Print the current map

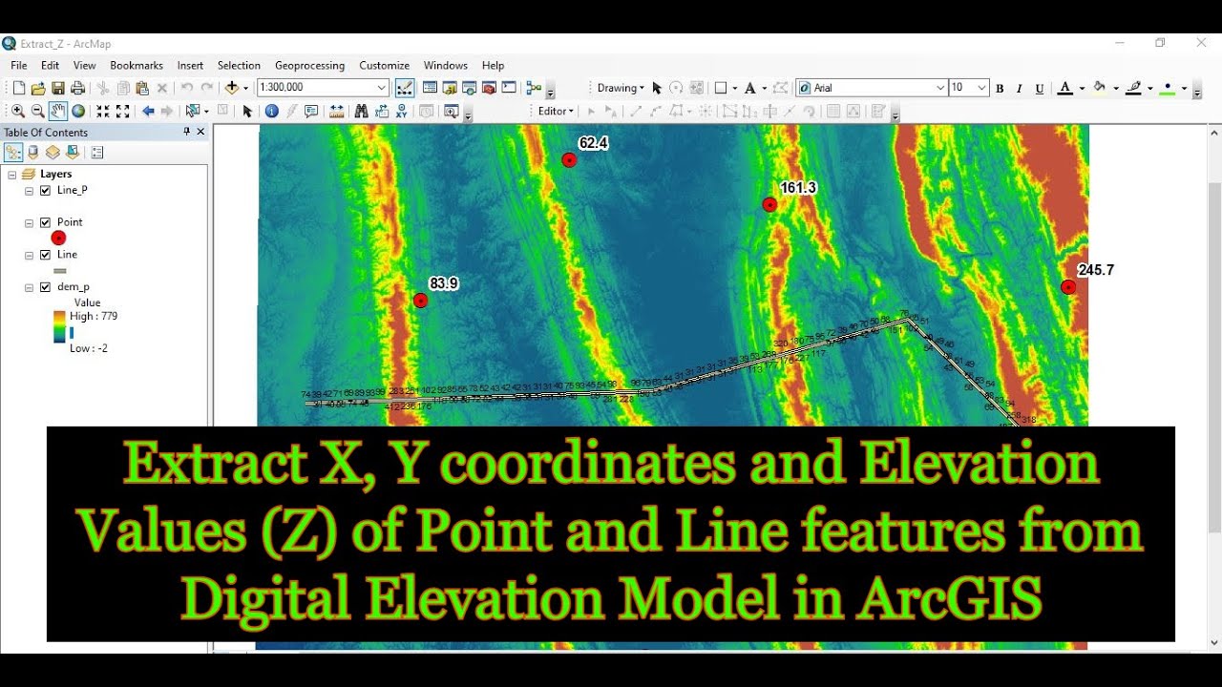(78, 88)
